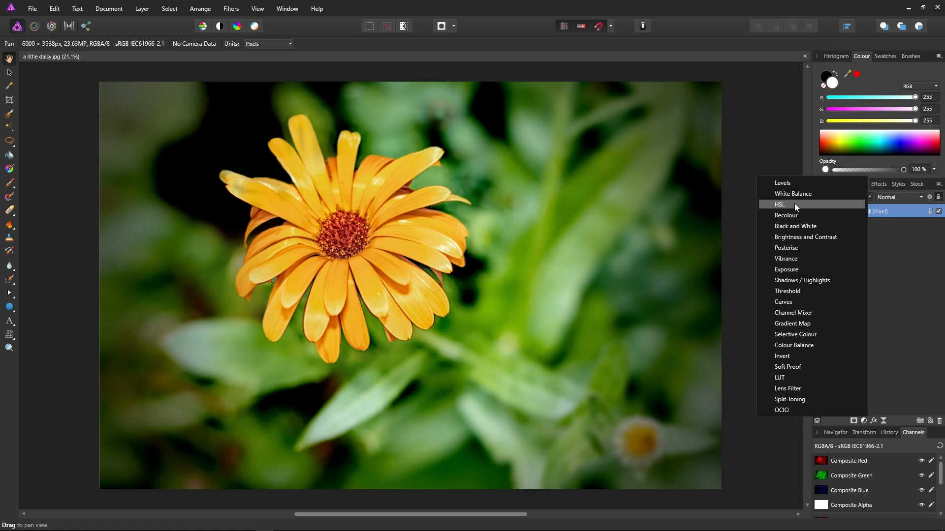
Task: Click the horizontal canvas scrollbar
Action: coord(410,514)
